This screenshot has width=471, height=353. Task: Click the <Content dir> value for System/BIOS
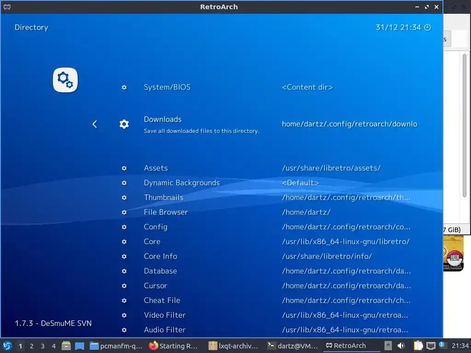point(307,87)
